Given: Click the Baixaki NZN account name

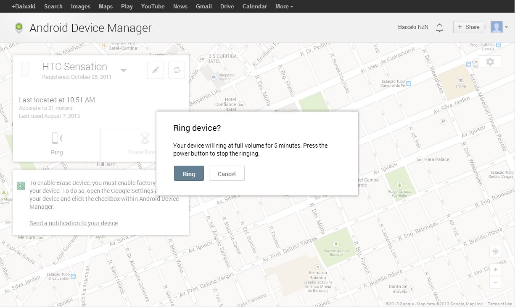Looking at the screenshot, I should coord(413,27).
